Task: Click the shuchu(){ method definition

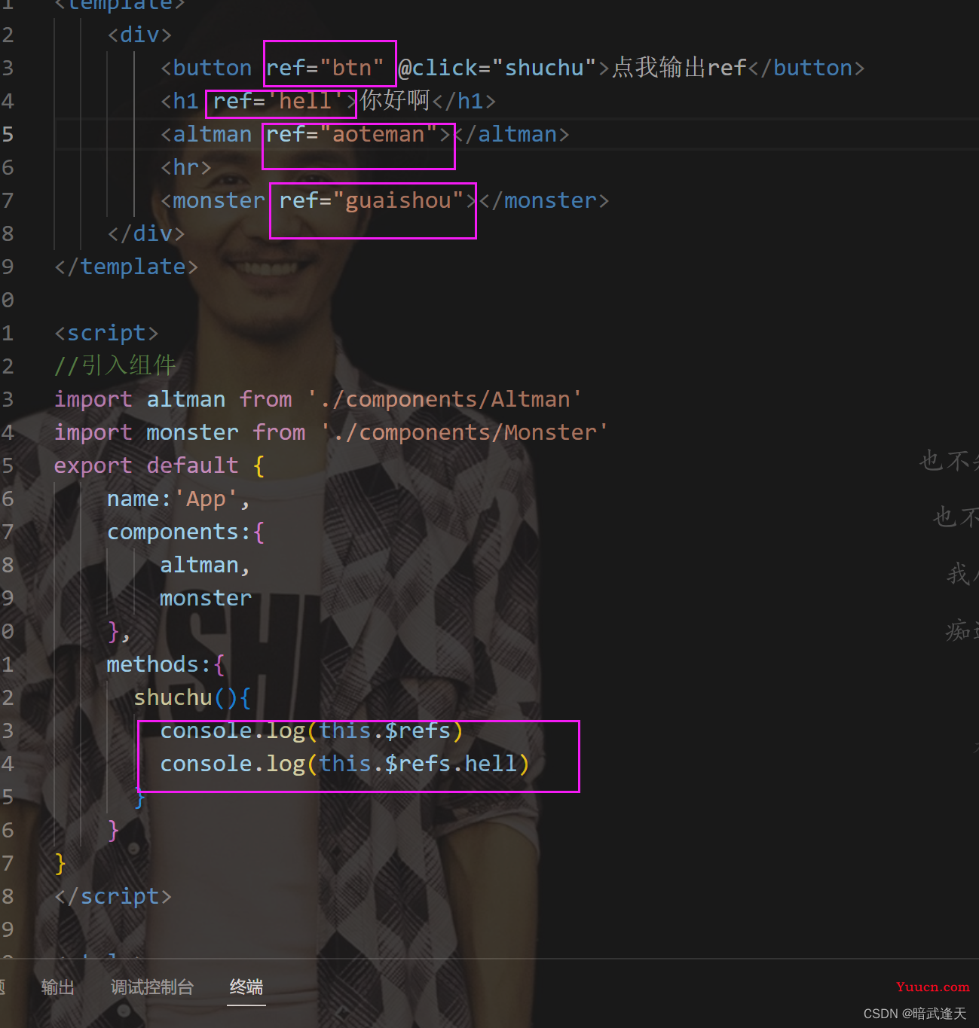Action: coord(192,697)
